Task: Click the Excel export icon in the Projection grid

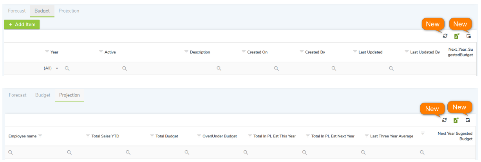Action: point(456,120)
